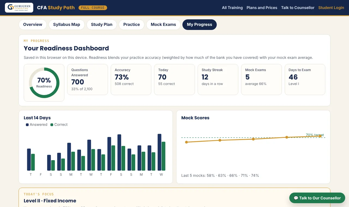
Task: Click the Gurugyan Consulting logo
Action: tap(19, 8)
